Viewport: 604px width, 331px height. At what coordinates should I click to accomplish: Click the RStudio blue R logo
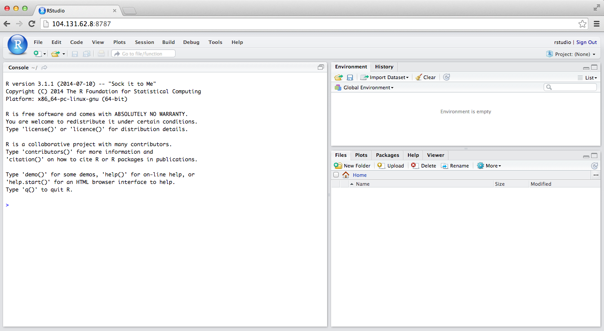point(18,44)
